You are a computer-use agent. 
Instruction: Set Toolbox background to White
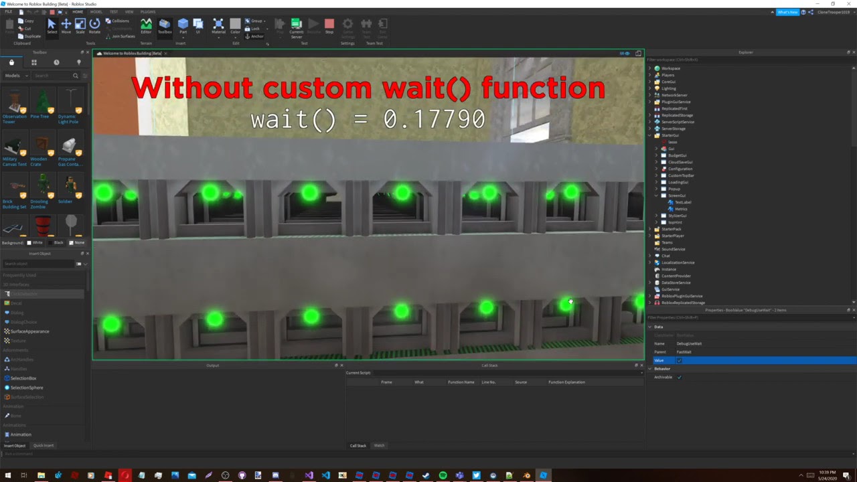click(x=35, y=242)
